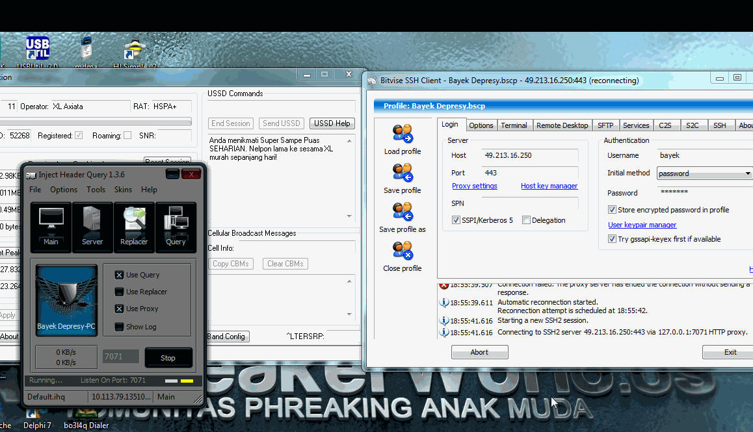This screenshot has width=753, height=432.
Task: Click Bayek Depresy-PC logo thumbnail
Action: [x=66, y=300]
